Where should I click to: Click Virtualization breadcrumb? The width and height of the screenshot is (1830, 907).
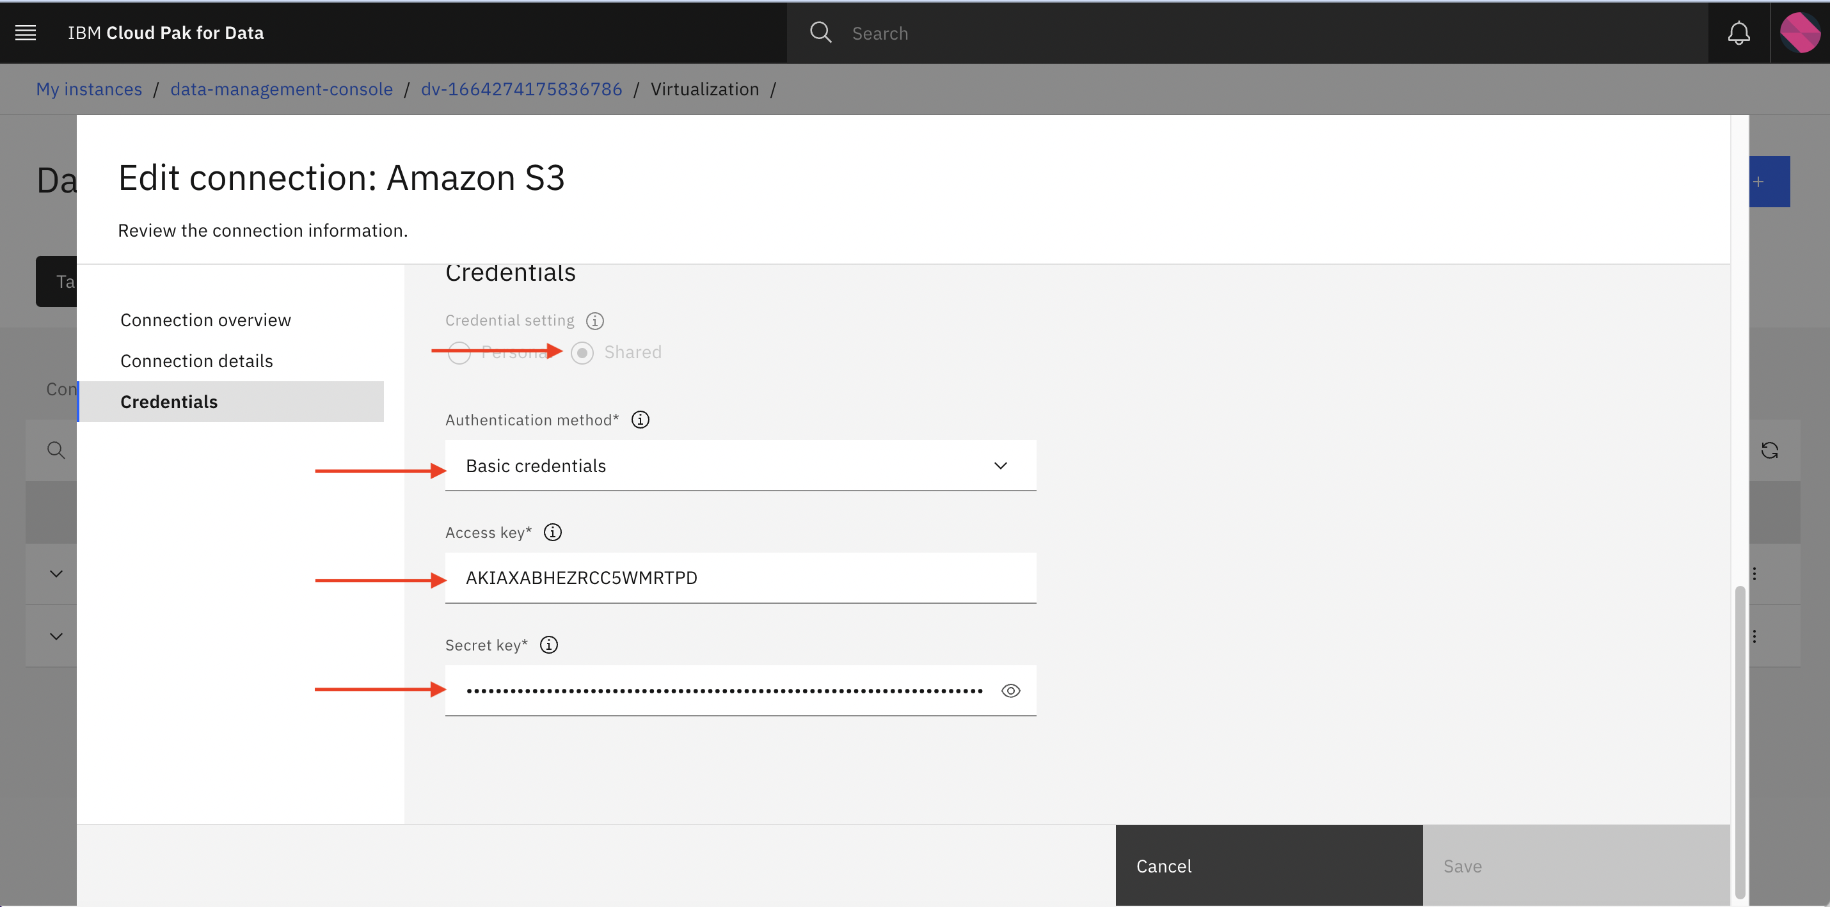tap(704, 90)
